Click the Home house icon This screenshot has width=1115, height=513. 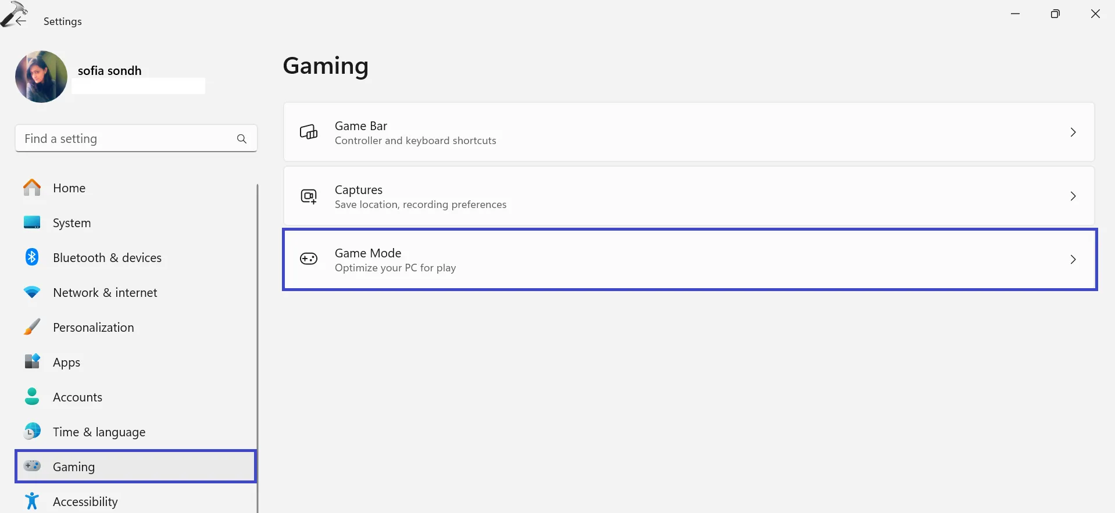click(32, 188)
